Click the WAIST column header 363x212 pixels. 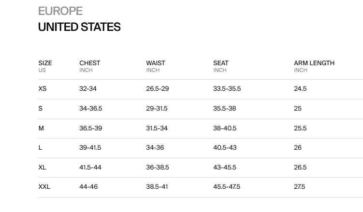[x=156, y=63]
